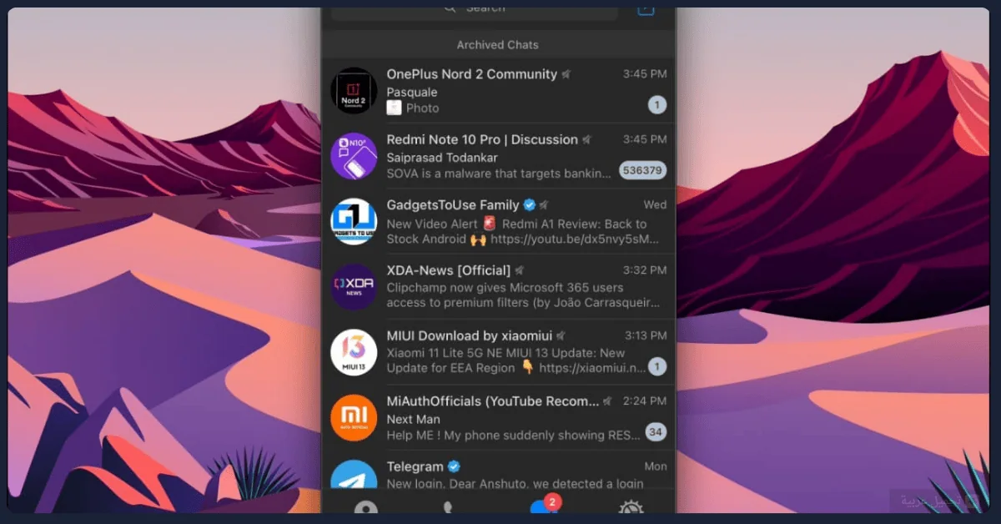Click 3:13 PM timestamp on MIUI chat

(x=646, y=335)
